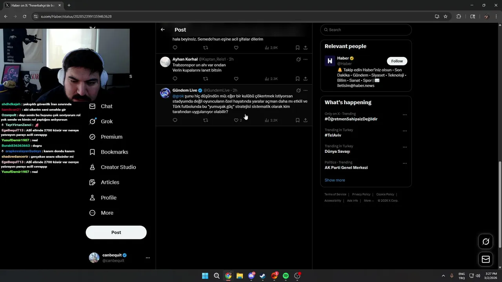Open the Chrome three-dot menu
Image resolution: width=502 pixels, height=282 pixels.
pos(497,16)
